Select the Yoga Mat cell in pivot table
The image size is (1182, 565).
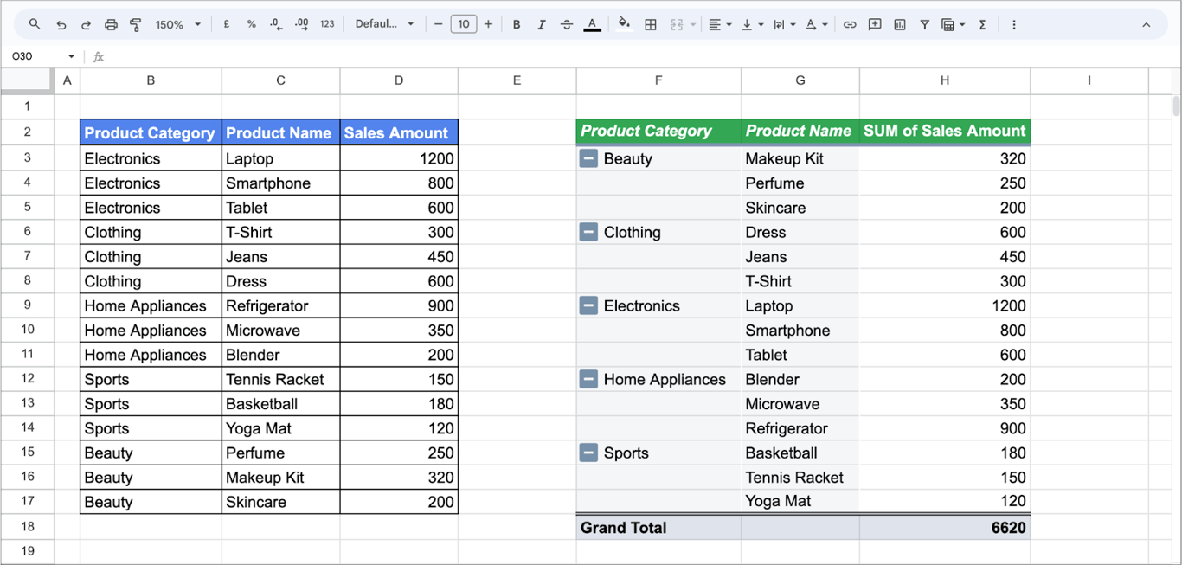coord(800,501)
